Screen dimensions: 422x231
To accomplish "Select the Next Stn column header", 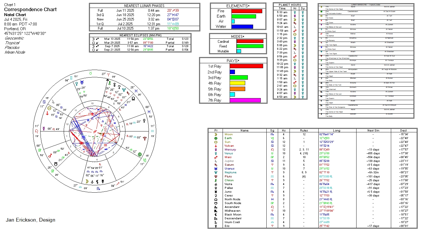I will point(373,131).
